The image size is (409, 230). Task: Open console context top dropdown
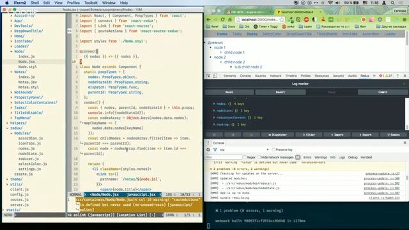tap(244, 149)
